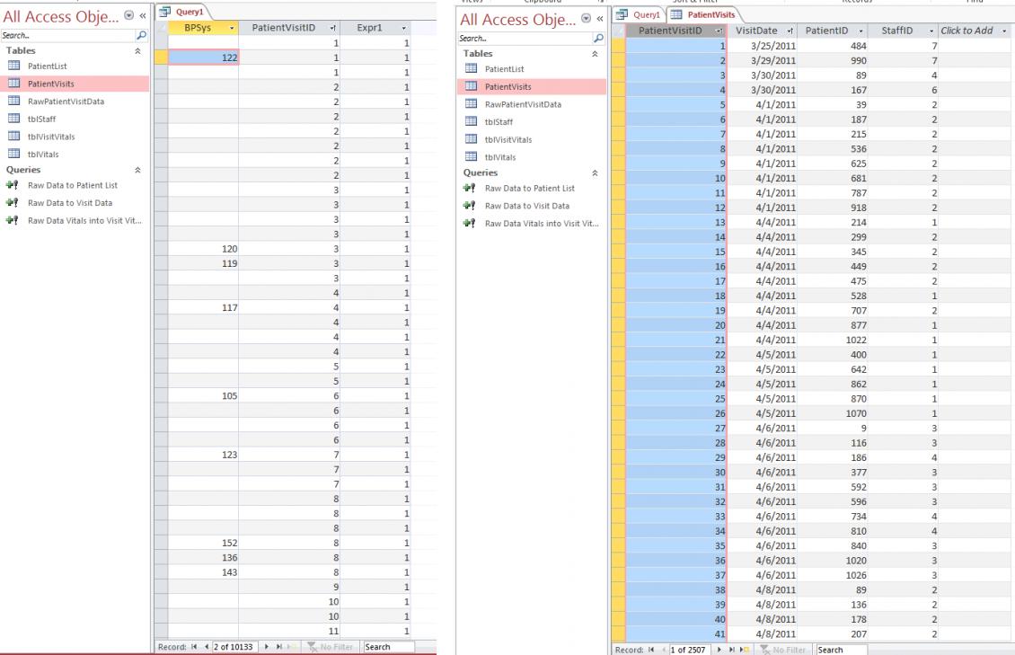The height and width of the screenshot is (655, 1015).
Task: Click the record number box showing 2 of 10133
Action: (235, 647)
